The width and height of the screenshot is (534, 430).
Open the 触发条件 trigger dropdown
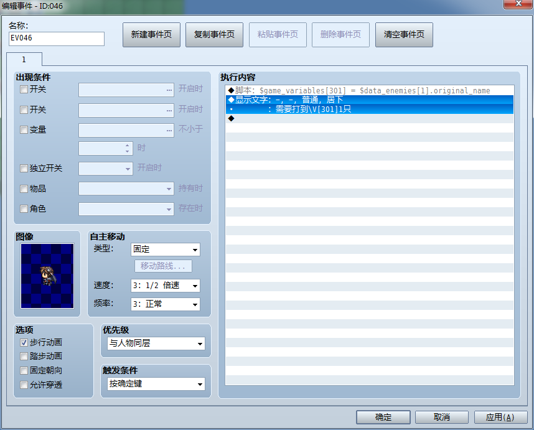tap(156, 384)
